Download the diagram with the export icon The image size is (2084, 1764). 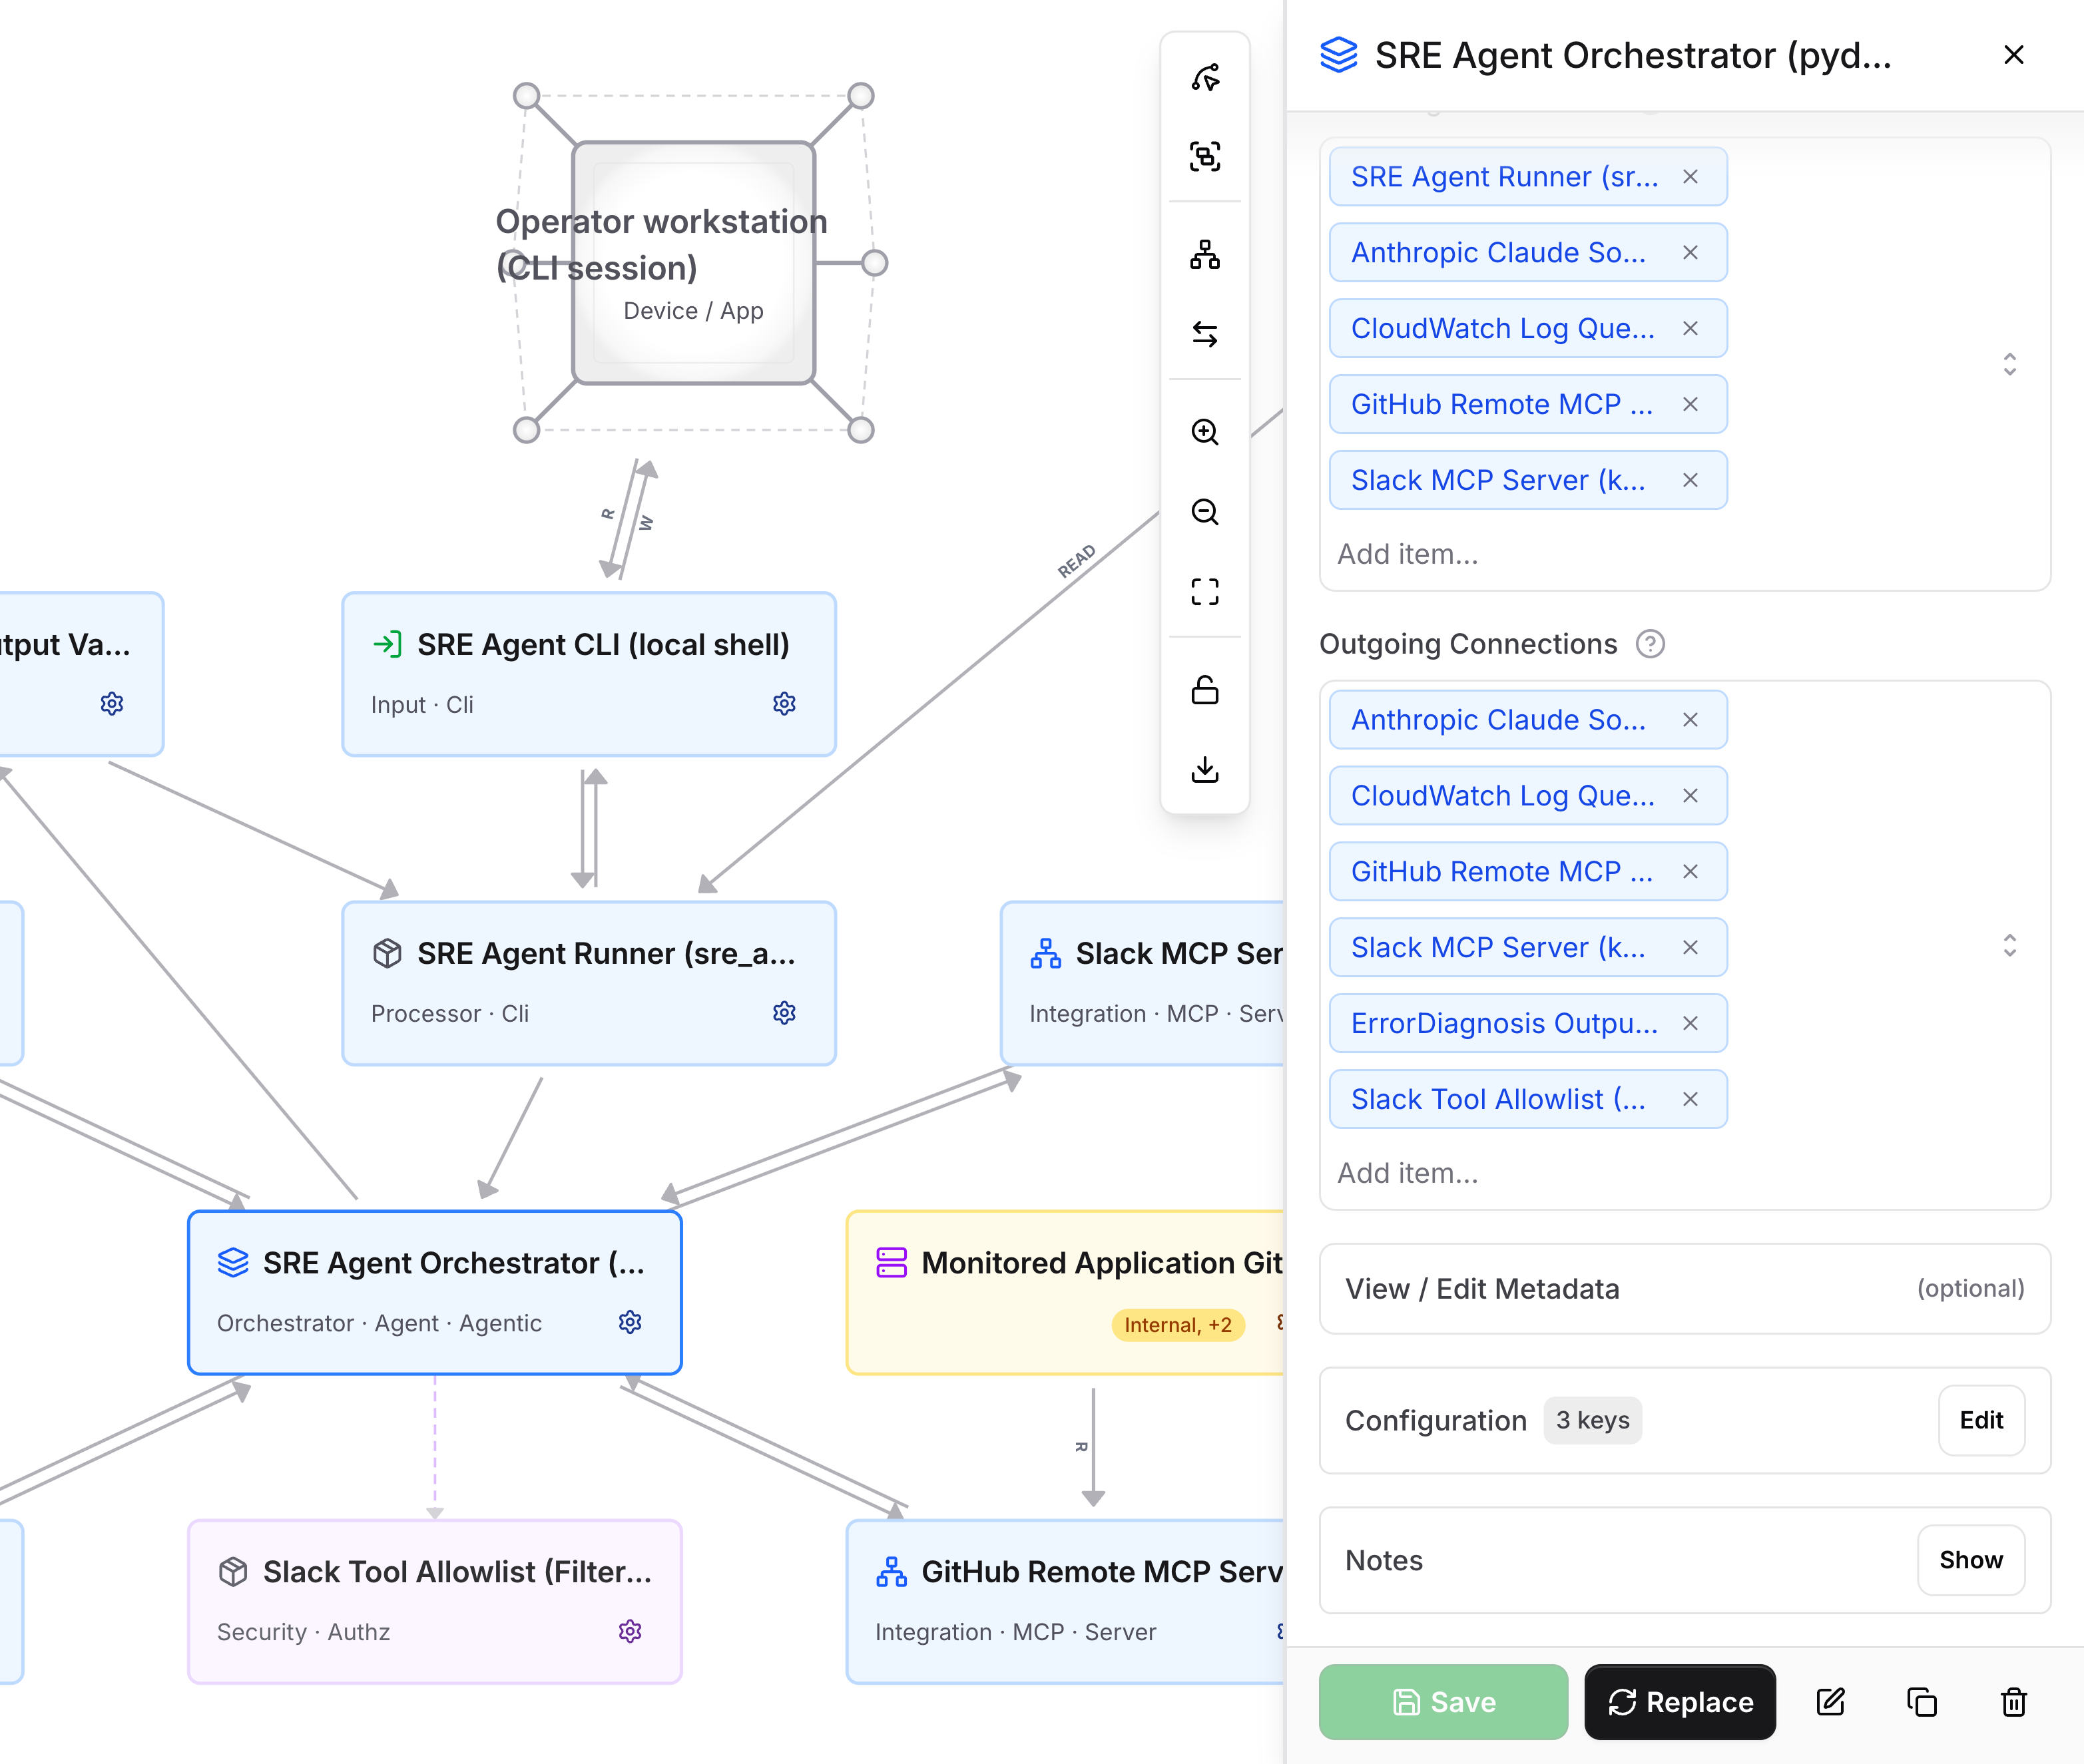pyautogui.click(x=1205, y=769)
